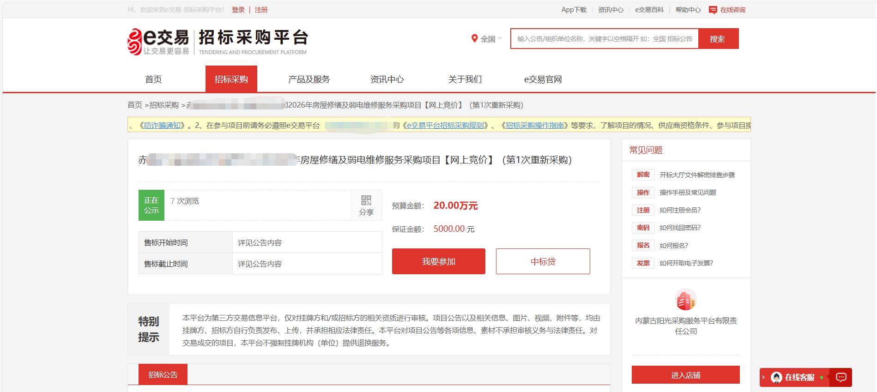This screenshot has width=877, height=392.
Task: Open the 防诈骗通知 link
Action: pyautogui.click(x=163, y=125)
